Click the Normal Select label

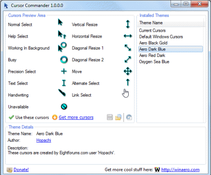pos(20,24)
